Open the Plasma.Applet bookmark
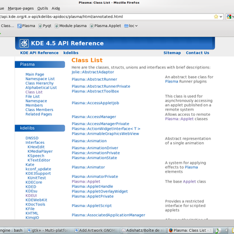The width and height of the screenshot is (234, 234). (105, 26)
